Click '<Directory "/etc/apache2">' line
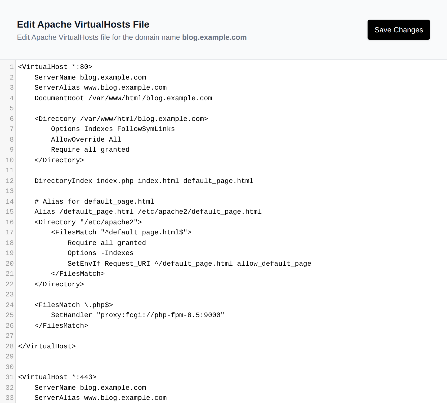Viewport: 447px width, 403px height. 88,222
